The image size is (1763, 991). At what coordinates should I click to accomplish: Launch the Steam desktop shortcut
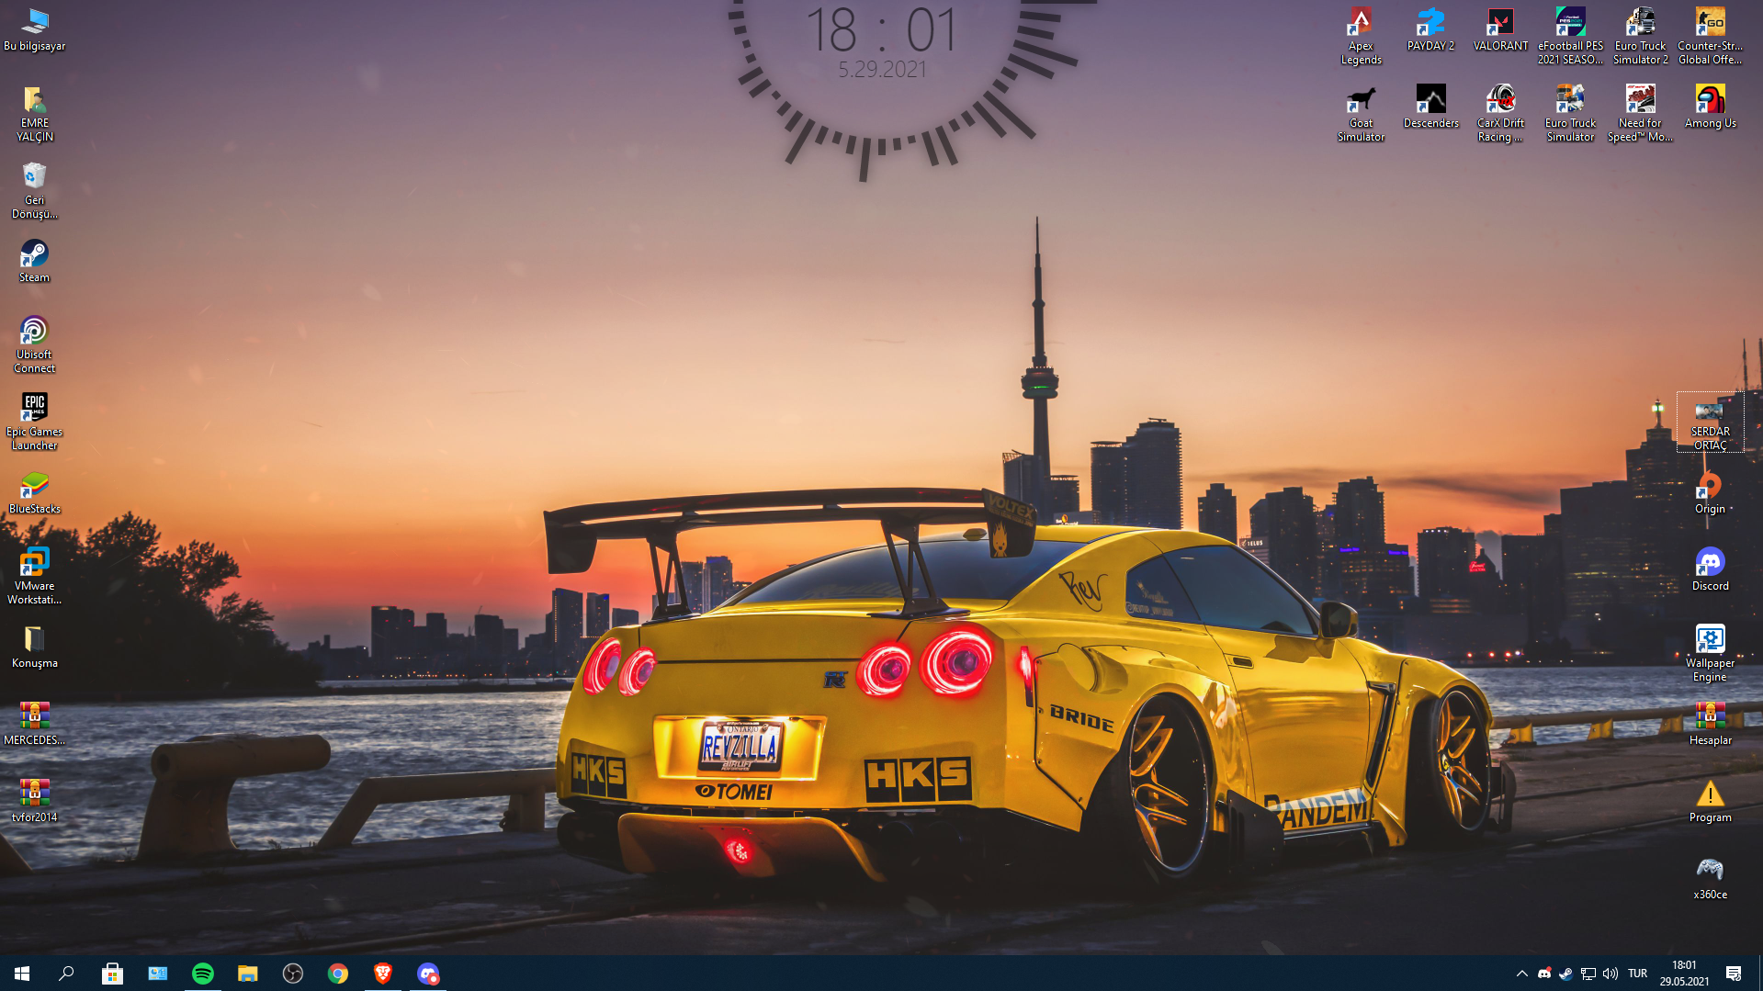tap(34, 261)
